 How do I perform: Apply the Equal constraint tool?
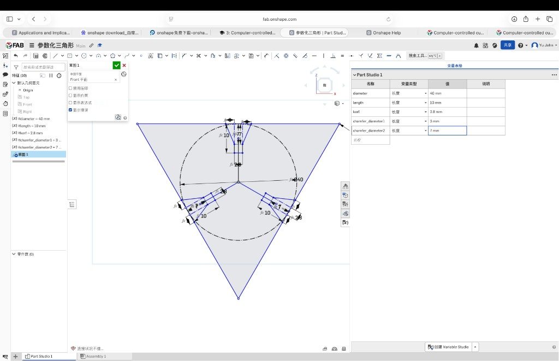coord(342,56)
